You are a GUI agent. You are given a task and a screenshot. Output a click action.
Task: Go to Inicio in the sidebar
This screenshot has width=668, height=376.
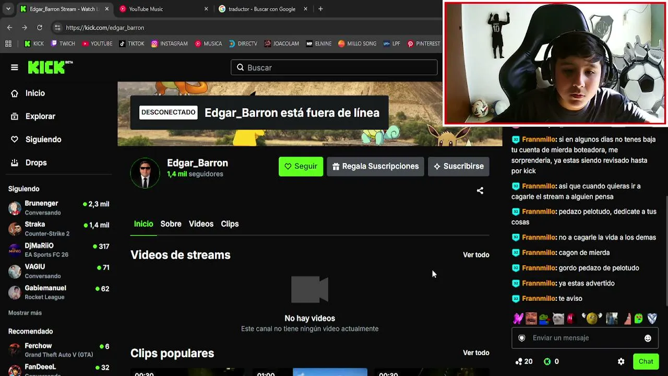[28, 93]
